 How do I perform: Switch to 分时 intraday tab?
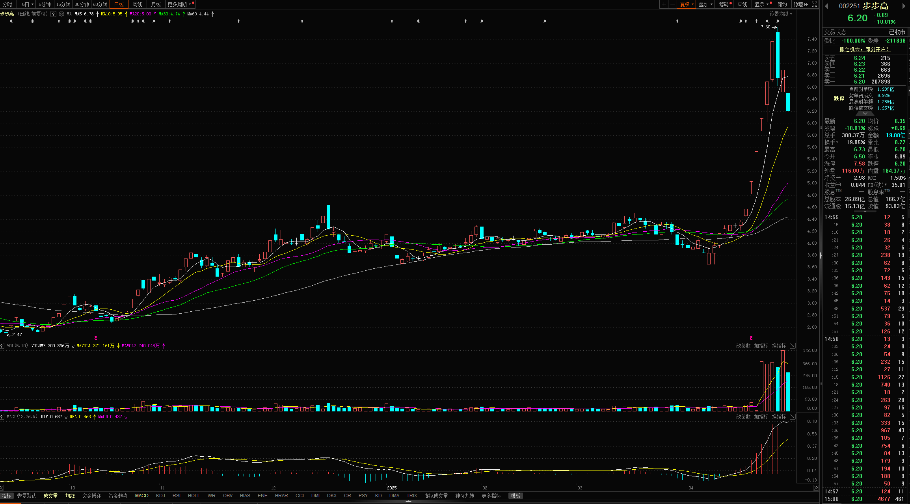(x=7, y=4)
